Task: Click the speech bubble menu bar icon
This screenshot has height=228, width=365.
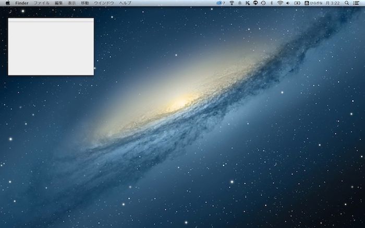Action: 256,3
